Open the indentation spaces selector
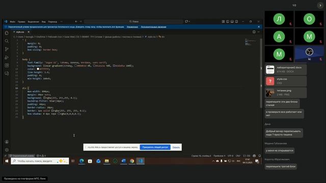This screenshot has height=183, width=326. pyautogui.click(x=220, y=156)
